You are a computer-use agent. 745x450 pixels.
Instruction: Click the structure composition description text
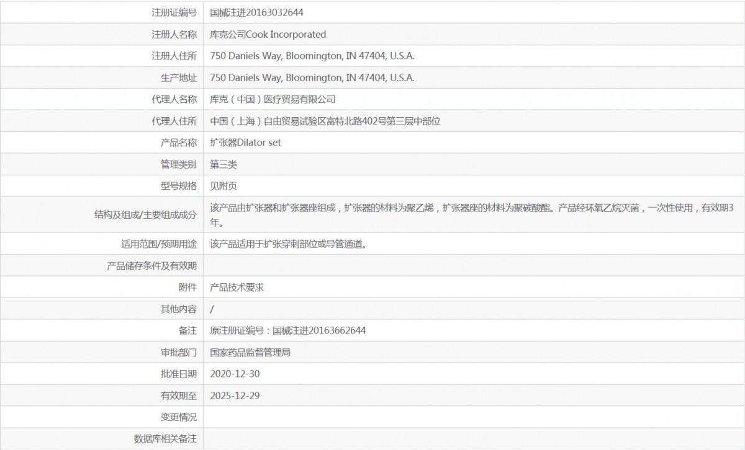tap(472, 215)
